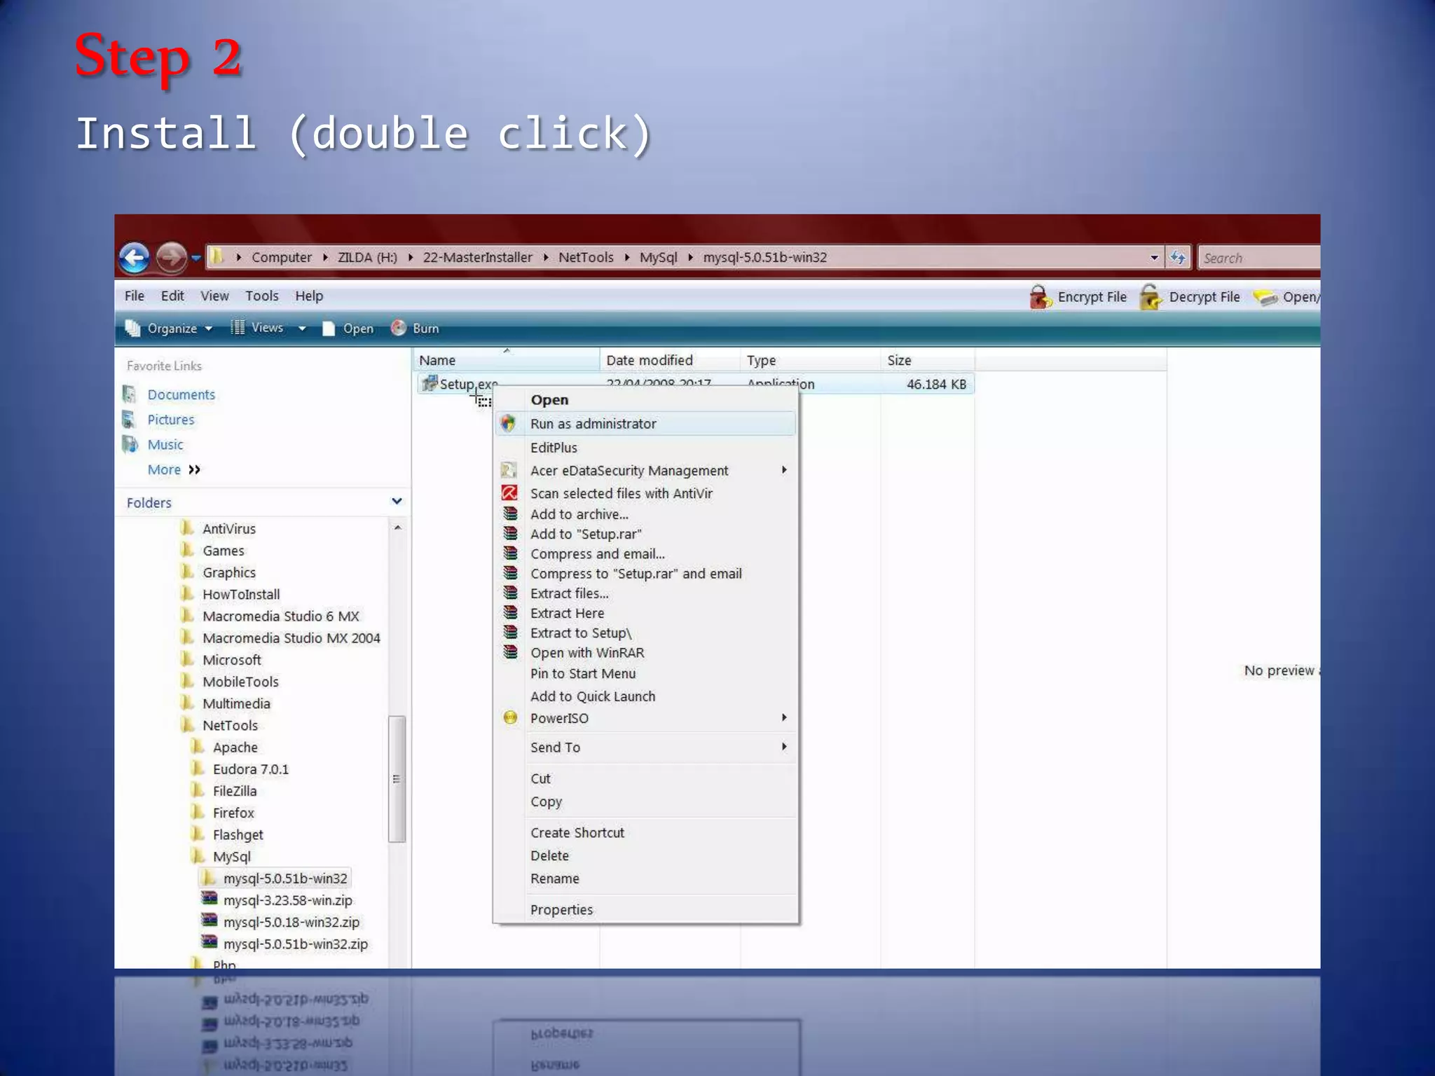Click the Documents favorite link icon
Screen dimensions: 1435x1076
[130, 394]
